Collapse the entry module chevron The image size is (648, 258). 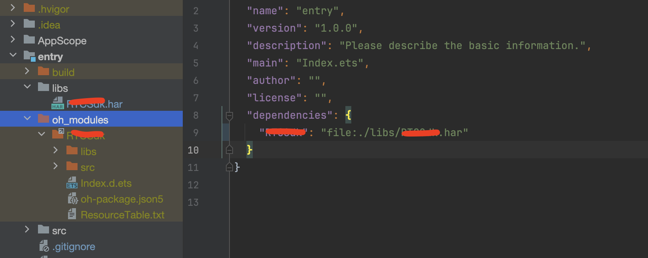tap(13, 55)
